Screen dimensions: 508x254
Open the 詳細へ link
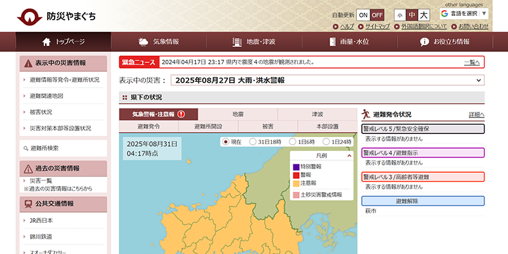[476, 115]
